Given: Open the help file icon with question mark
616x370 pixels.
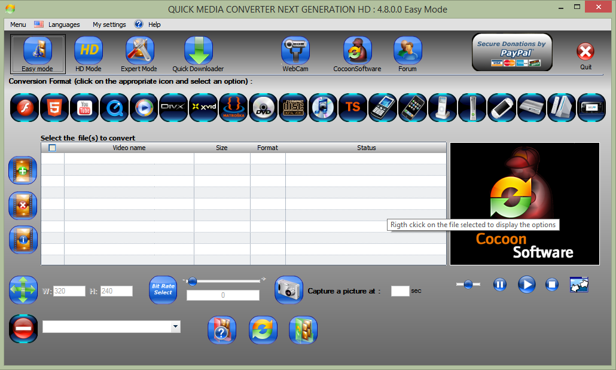Looking at the screenshot, I should 222,330.
